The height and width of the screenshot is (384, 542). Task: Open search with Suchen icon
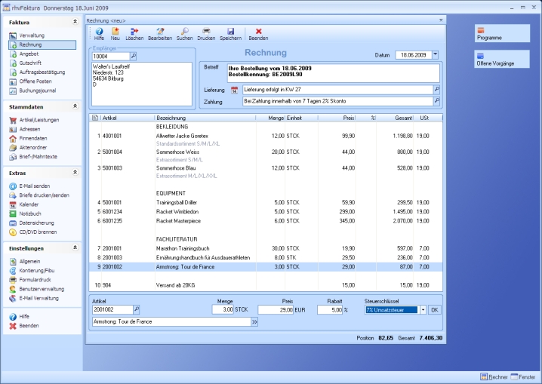coord(184,33)
